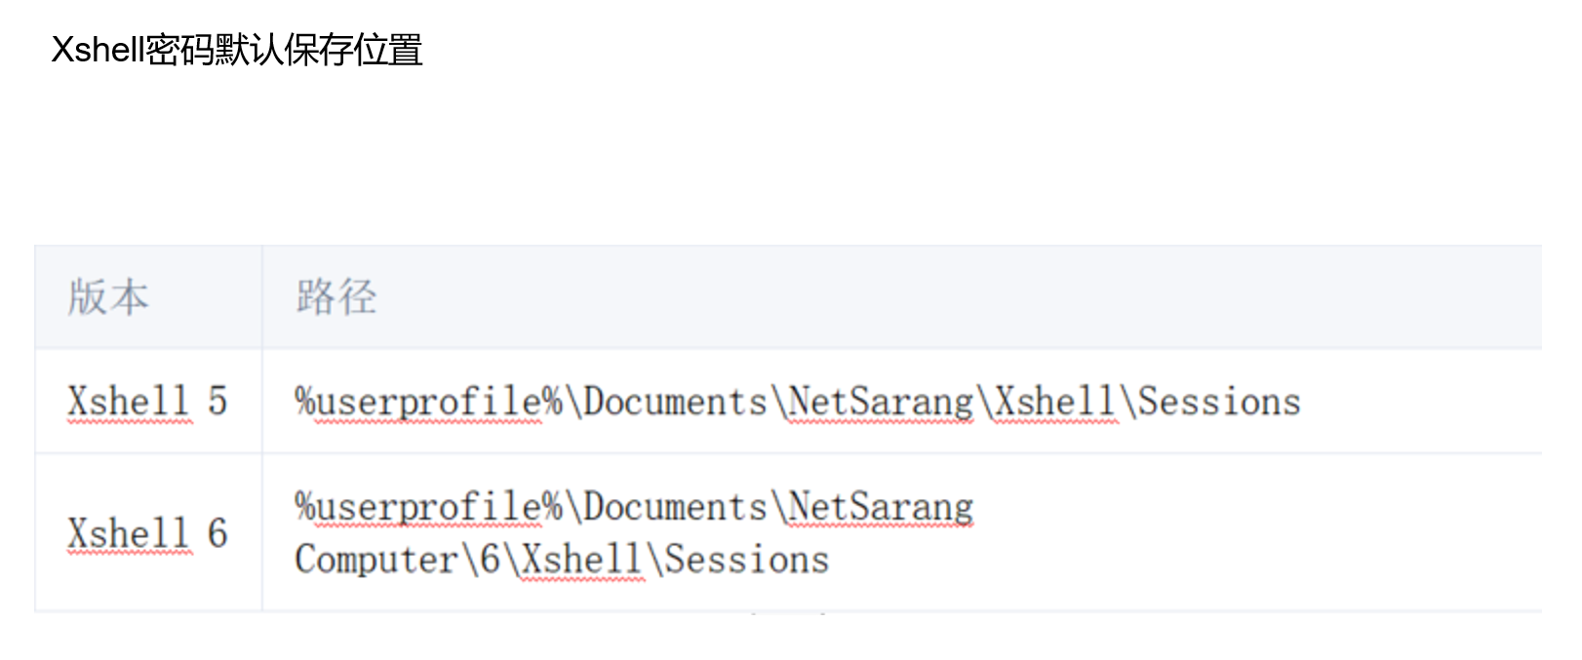The image size is (1582, 660).
Task: Click "NetSarang" in the Xshell 6 path
Action: 881,507
